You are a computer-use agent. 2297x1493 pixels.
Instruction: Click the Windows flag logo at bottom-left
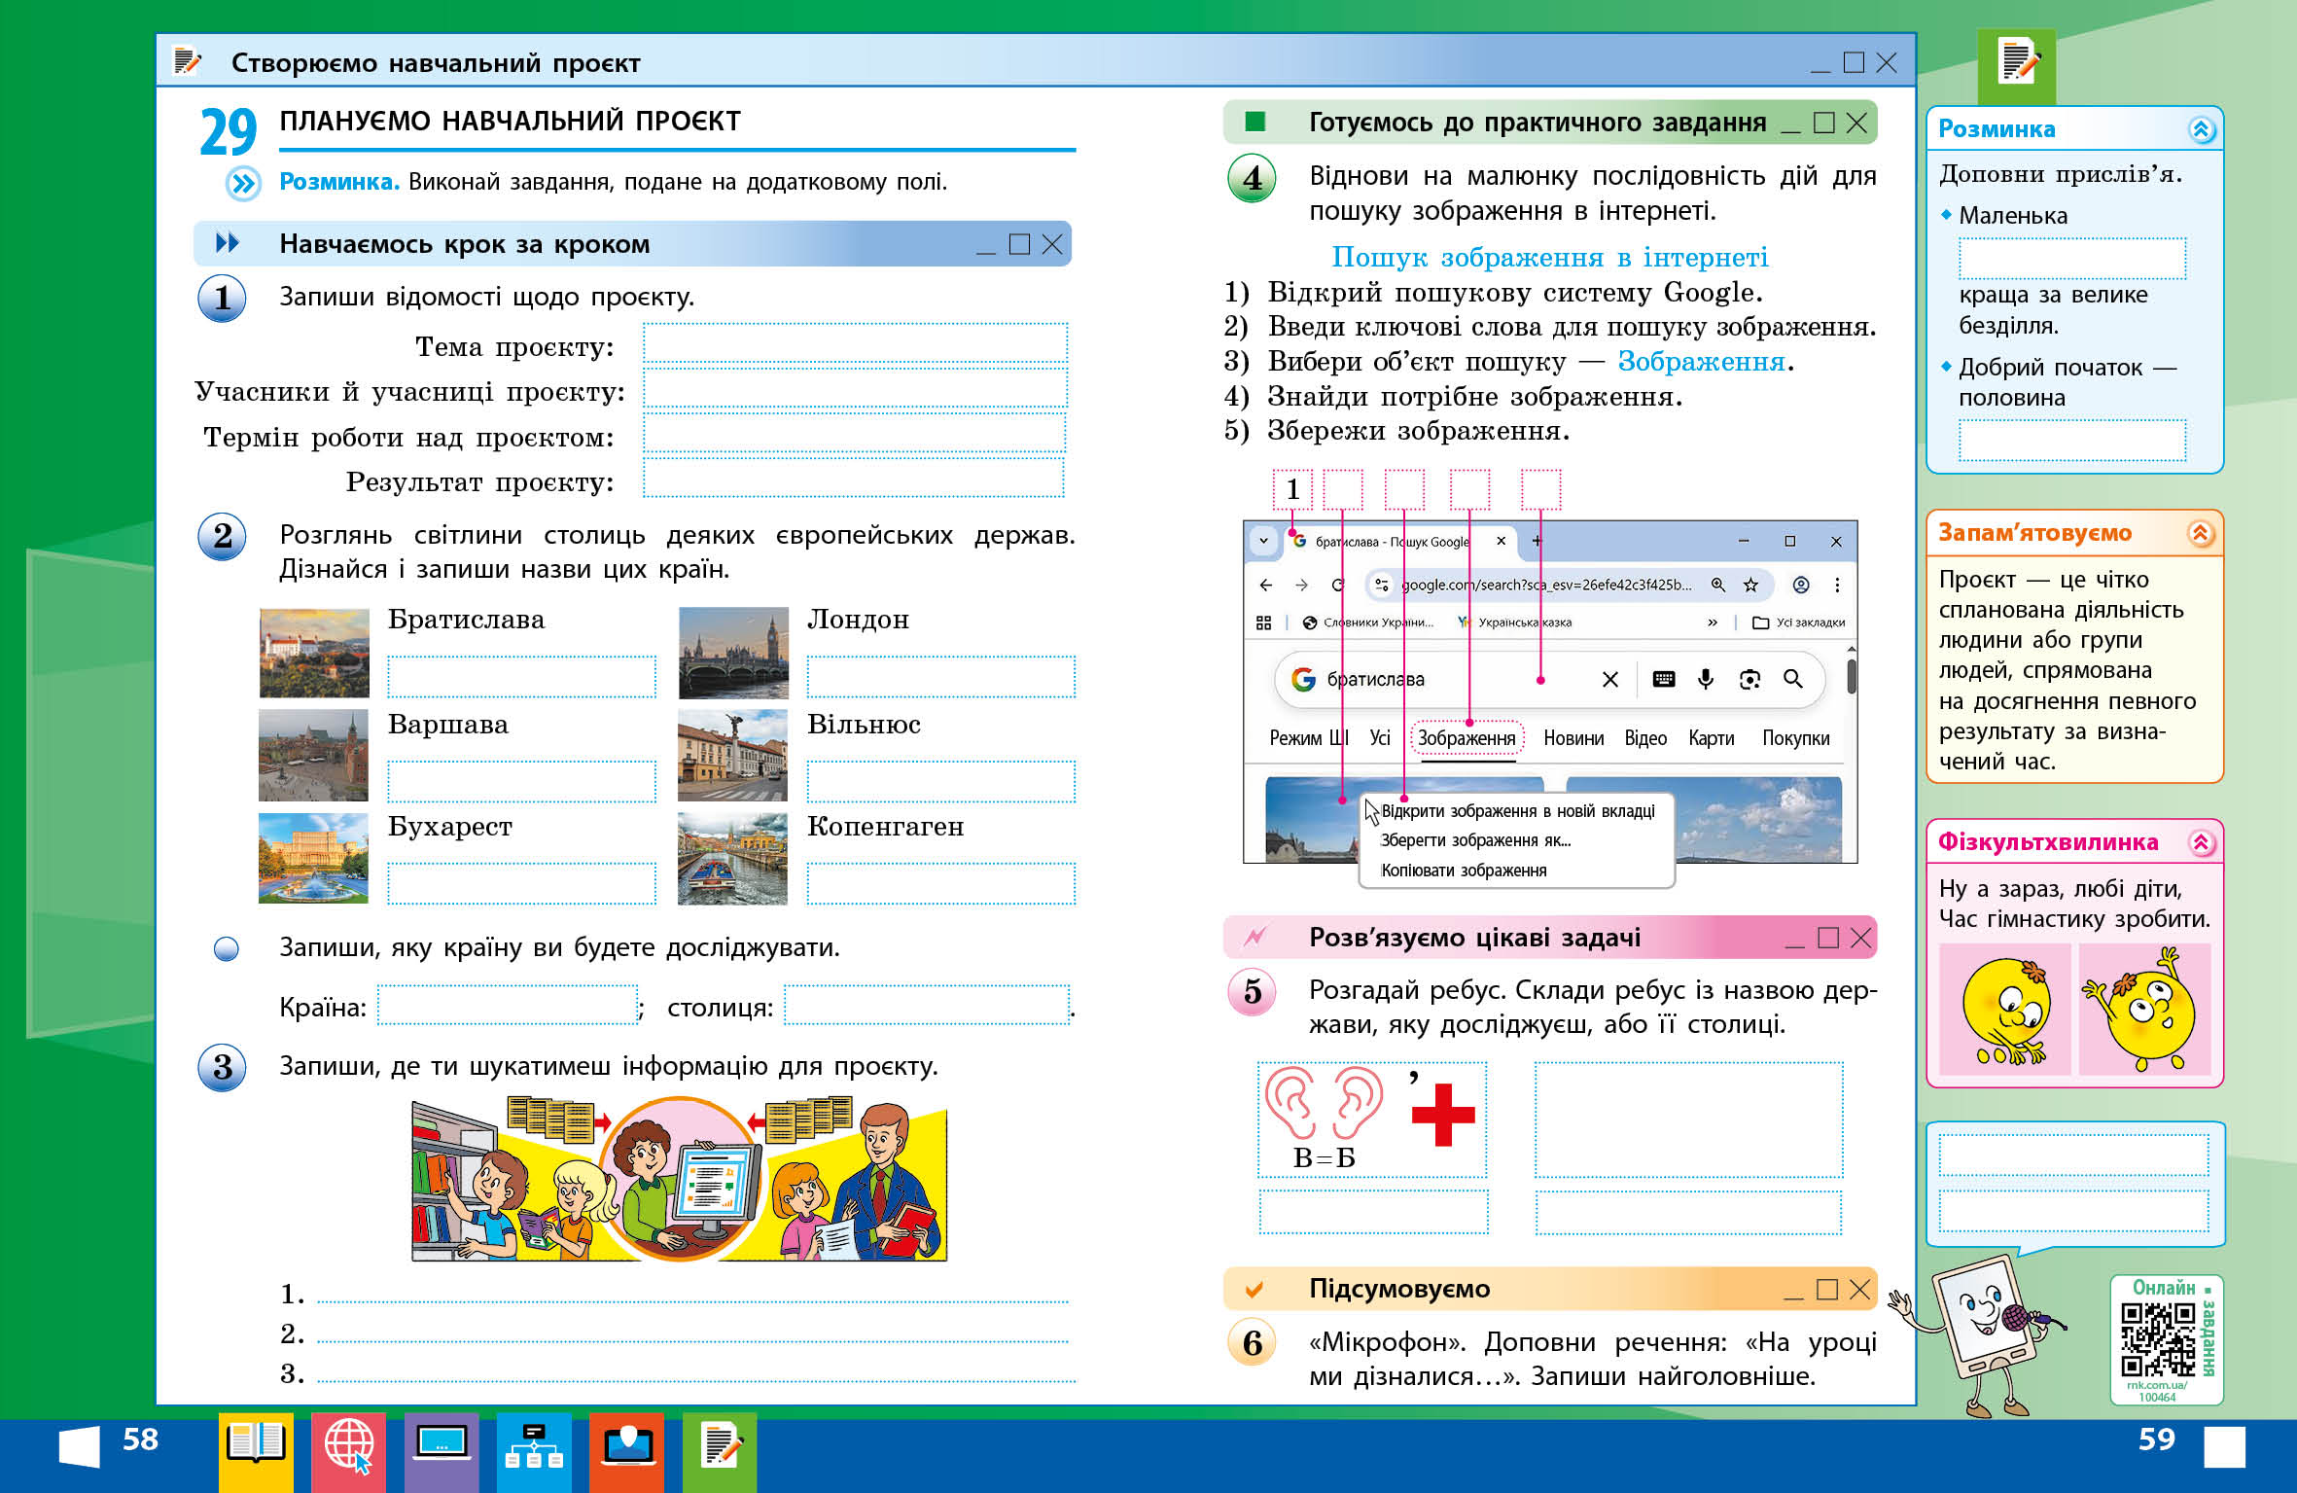[80, 1446]
